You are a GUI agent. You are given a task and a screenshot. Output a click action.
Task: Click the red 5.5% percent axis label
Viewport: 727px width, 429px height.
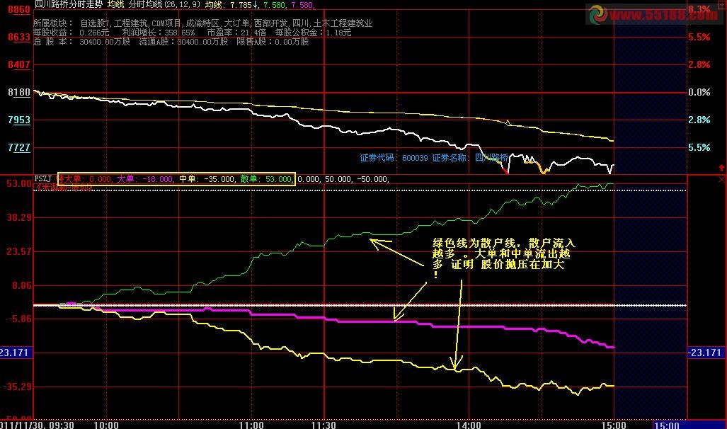699,37
